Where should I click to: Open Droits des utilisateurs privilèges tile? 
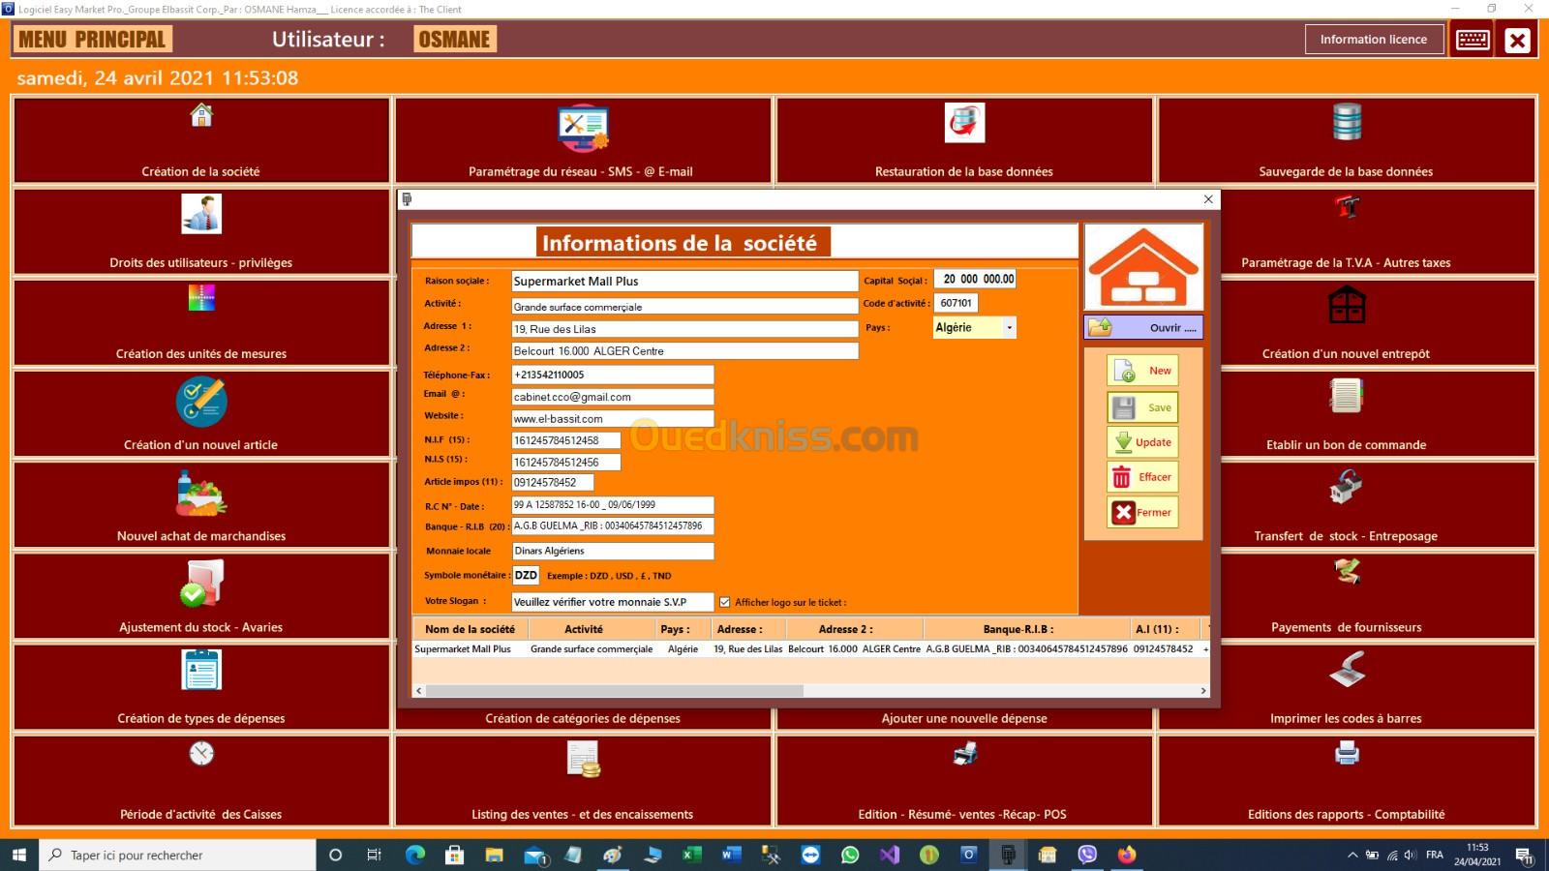pos(201,230)
